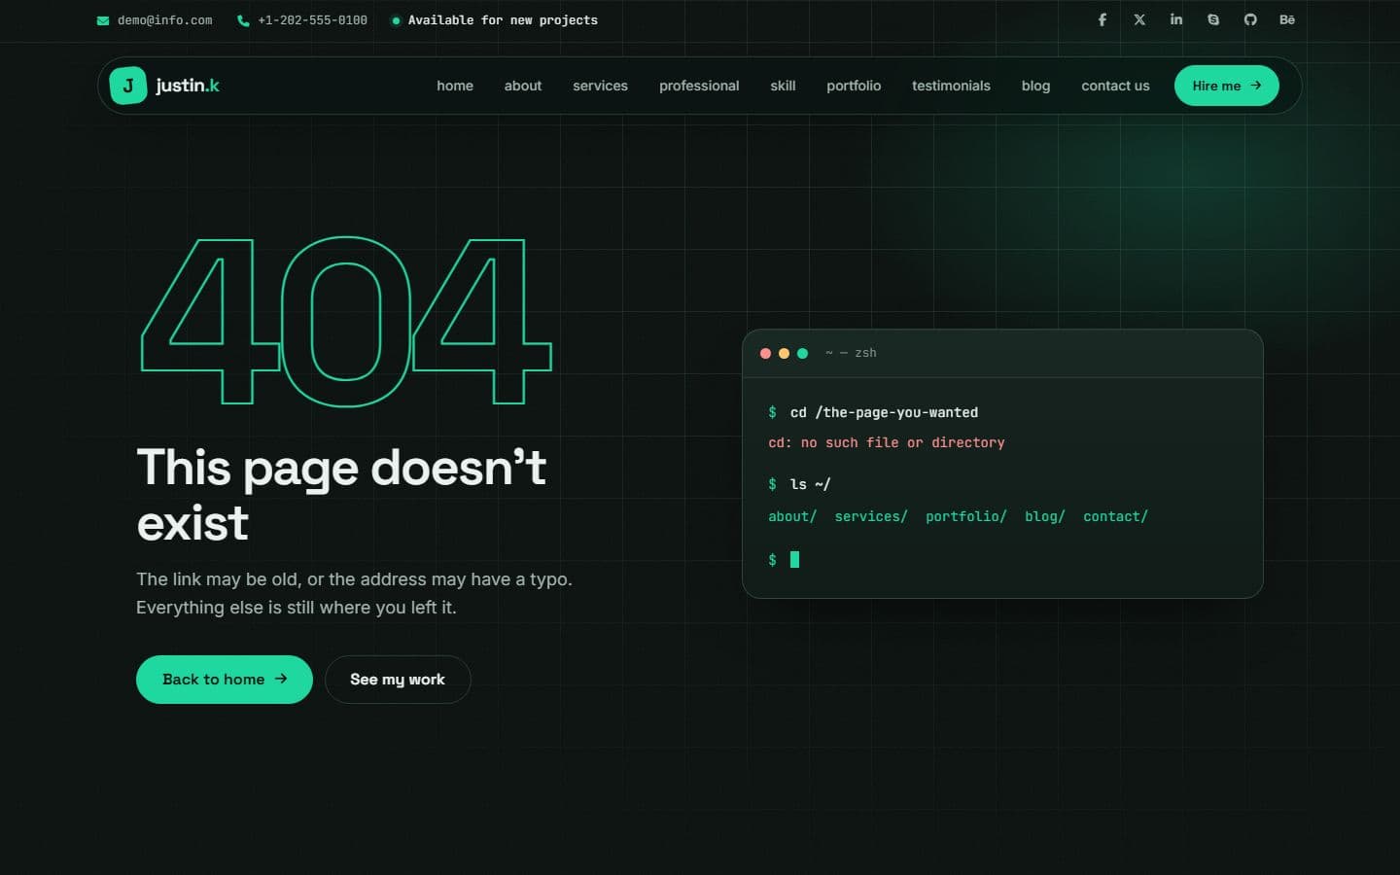Click the green availability status dot
This screenshot has width=1400, height=875.
pos(396,20)
